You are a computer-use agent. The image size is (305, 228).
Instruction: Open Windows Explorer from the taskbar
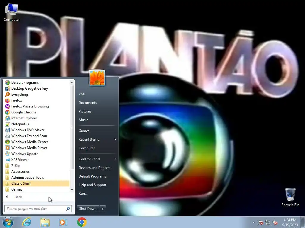tap(45, 222)
